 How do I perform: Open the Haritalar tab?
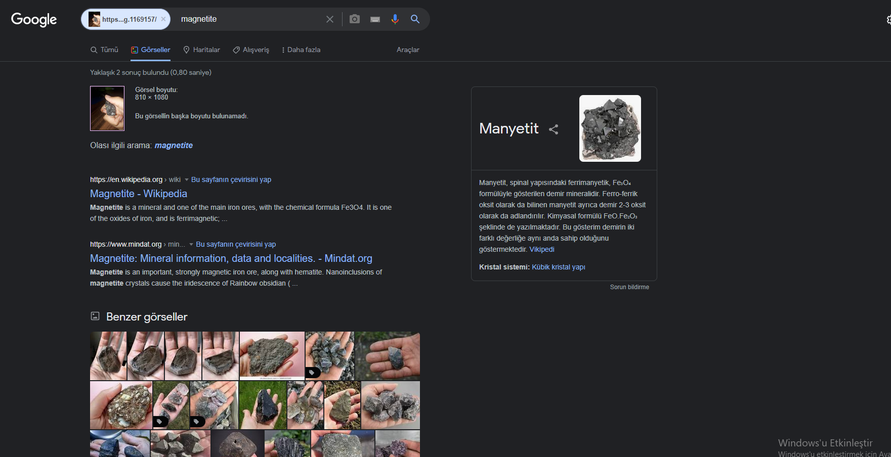pos(201,50)
